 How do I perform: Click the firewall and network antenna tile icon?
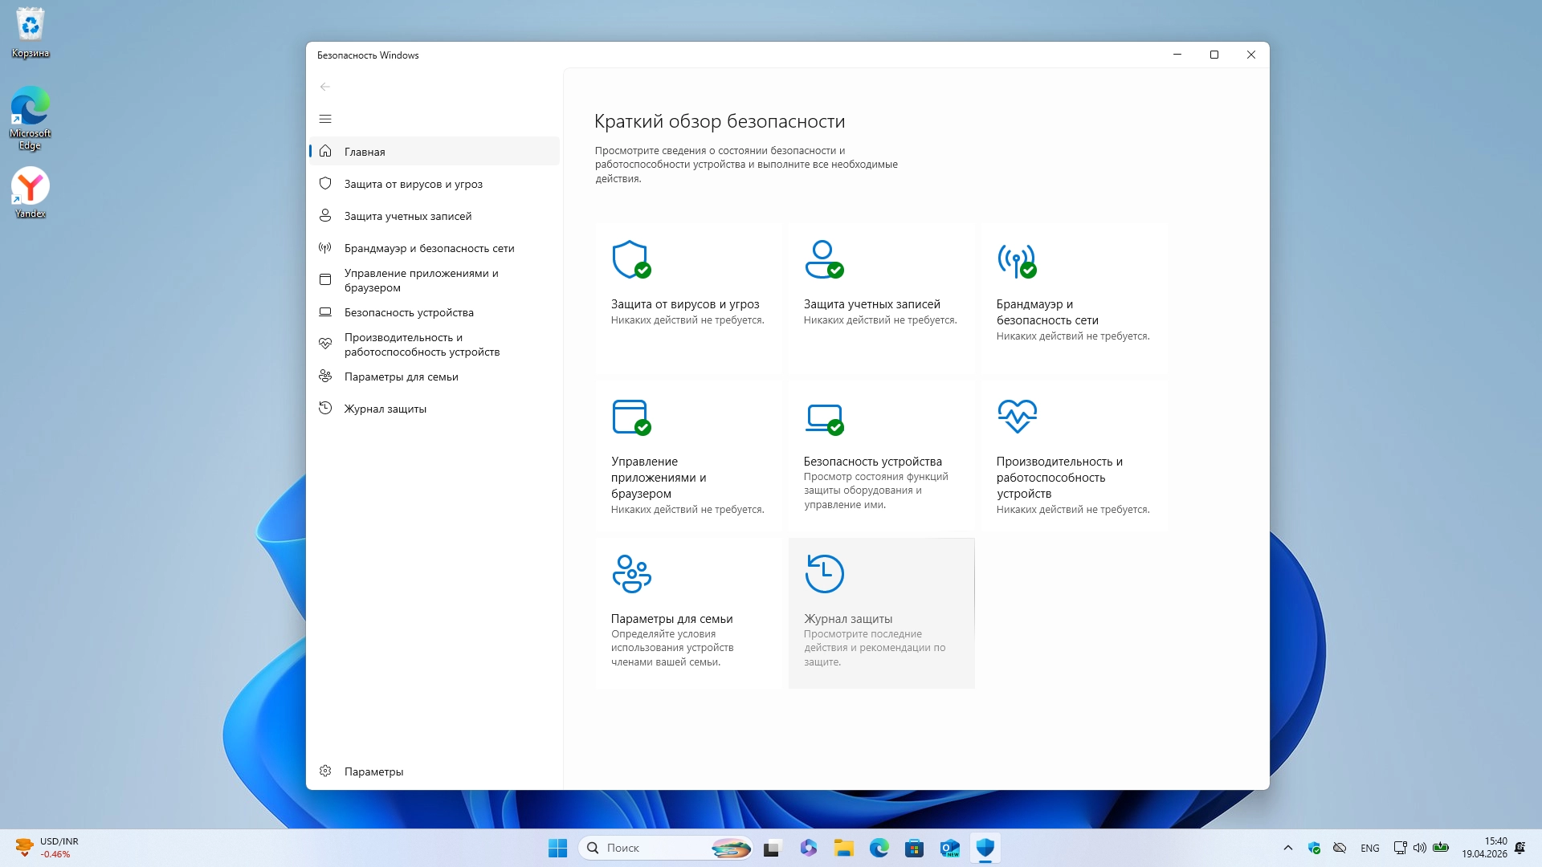point(1016,261)
